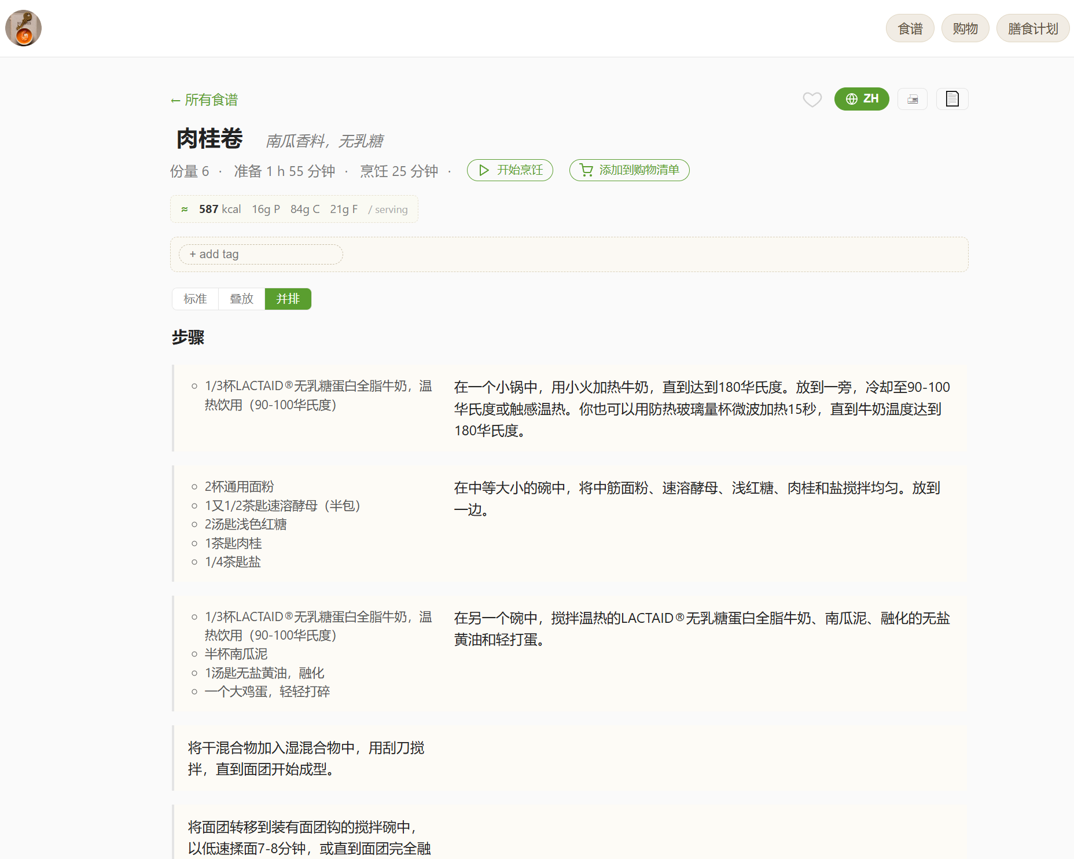Check the 1茶匙肉桂 ingredient circle
This screenshot has height=859, width=1074.
pos(194,543)
